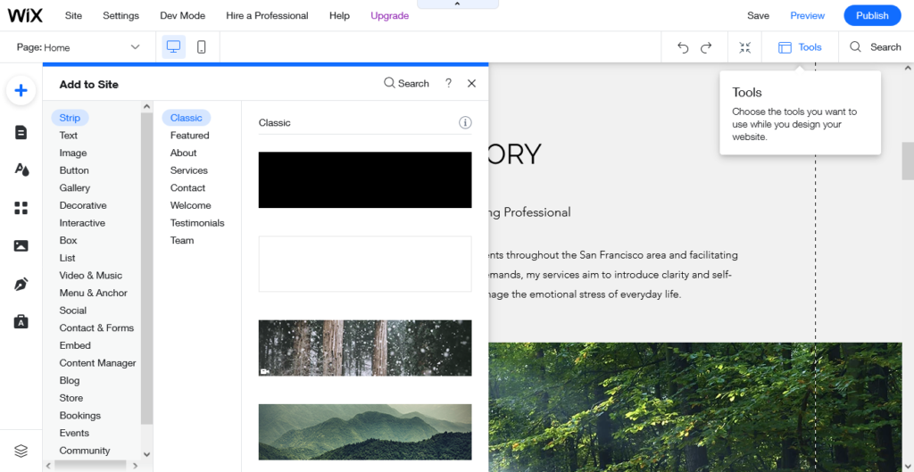Click the Undo arrow

[683, 48]
